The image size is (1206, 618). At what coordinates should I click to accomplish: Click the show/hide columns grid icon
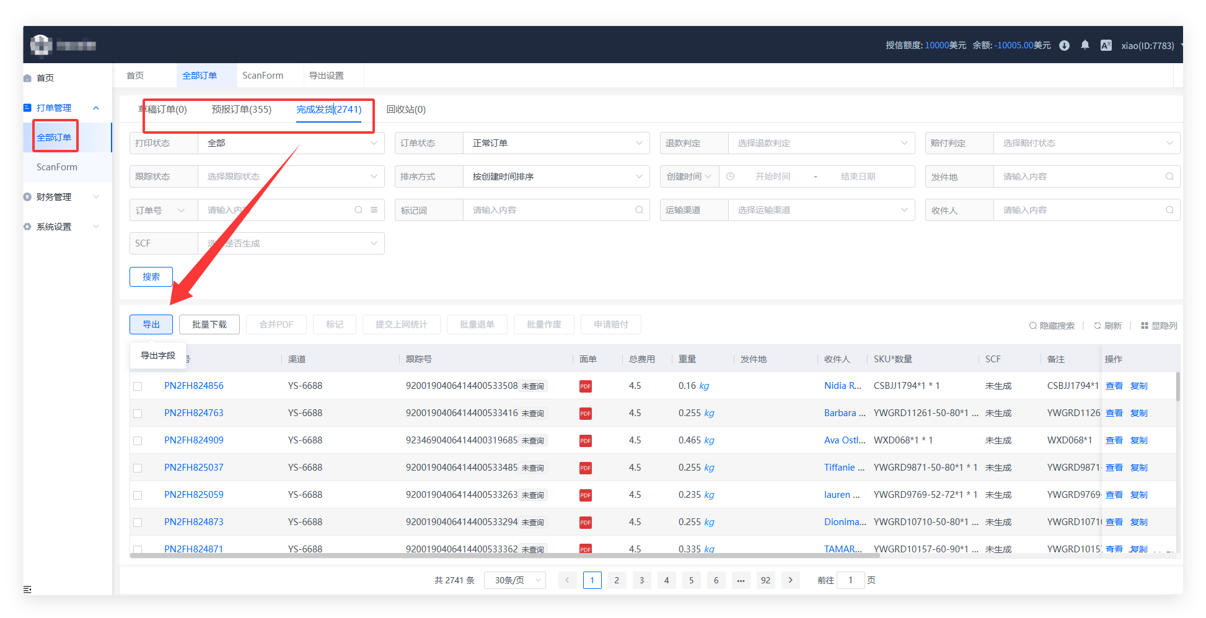click(1145, 326)
